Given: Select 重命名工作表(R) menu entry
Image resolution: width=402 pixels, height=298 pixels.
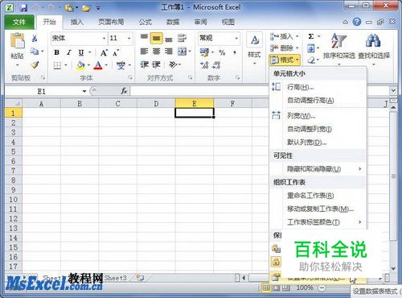Looking at the screenshot, I should pyautogui.click(x=310, y=196).
